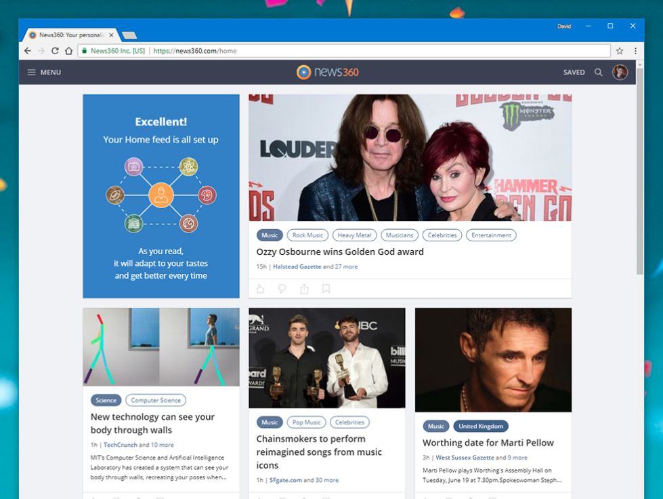Open the user profile avatar
Screen dimensions: 663x499
click(620, 73)
